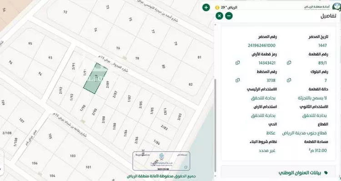Viewport: 341px width, 181px height.
Task: Select parcel 82 on the map
Action: click(x=191, y=85)
